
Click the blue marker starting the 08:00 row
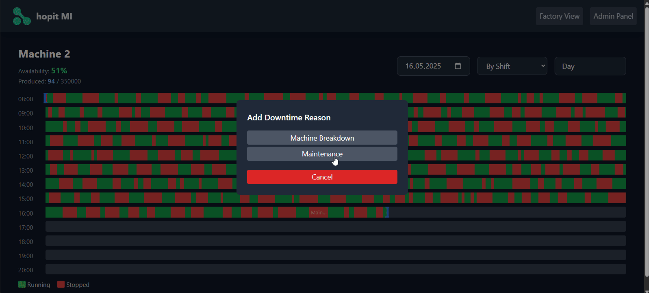pos(45,98)
